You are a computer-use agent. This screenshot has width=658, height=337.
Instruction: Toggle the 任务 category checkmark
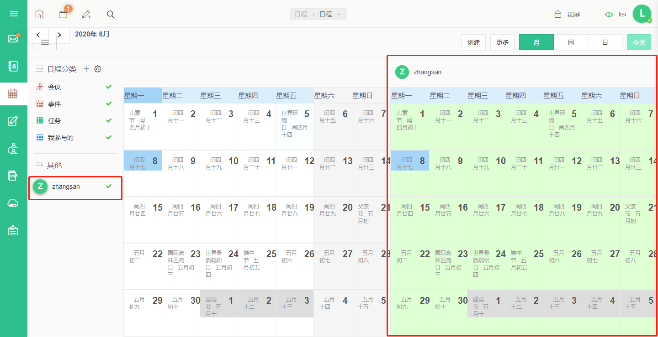click(109, 121)
